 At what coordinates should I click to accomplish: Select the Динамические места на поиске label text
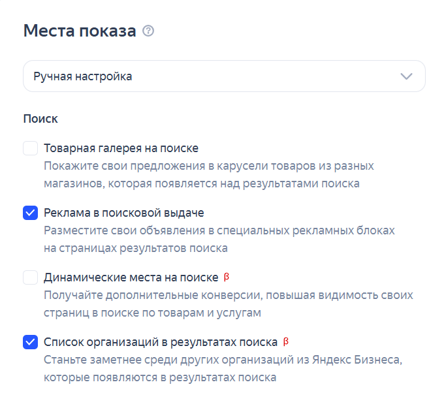click(x=131, y=277)
